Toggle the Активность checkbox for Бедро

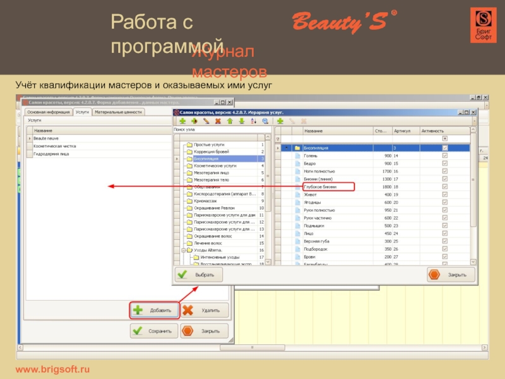point(445,164)
